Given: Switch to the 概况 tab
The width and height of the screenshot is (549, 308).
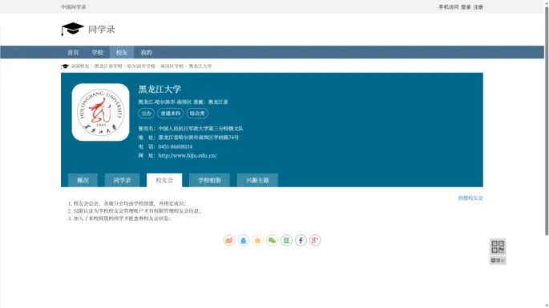Looking at the screenshot, I should tap(83, 180).
